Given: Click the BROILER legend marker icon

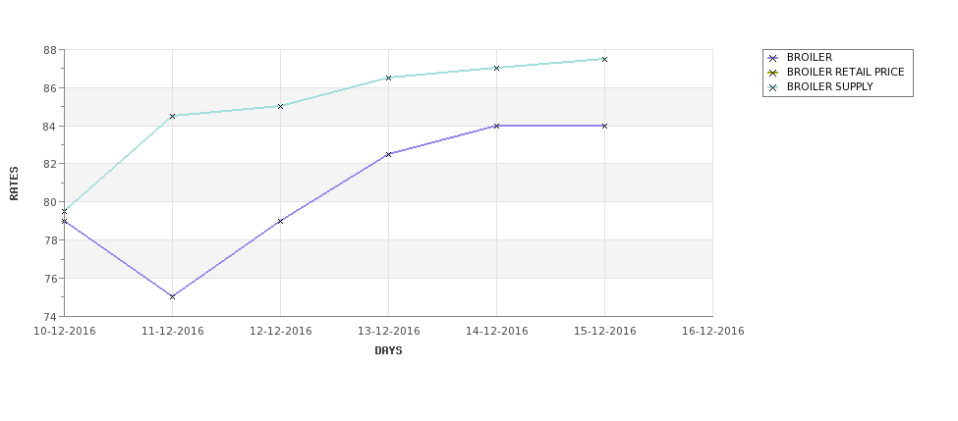Looking at the screenshot, I should tap(773, 58).
